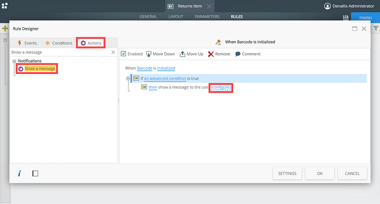Open the RULES tab
This screenshot has height=204, width=380.
[237, 17]
